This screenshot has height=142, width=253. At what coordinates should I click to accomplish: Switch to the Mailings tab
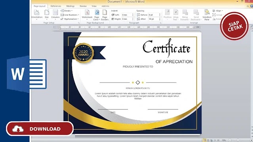(70, 6)
